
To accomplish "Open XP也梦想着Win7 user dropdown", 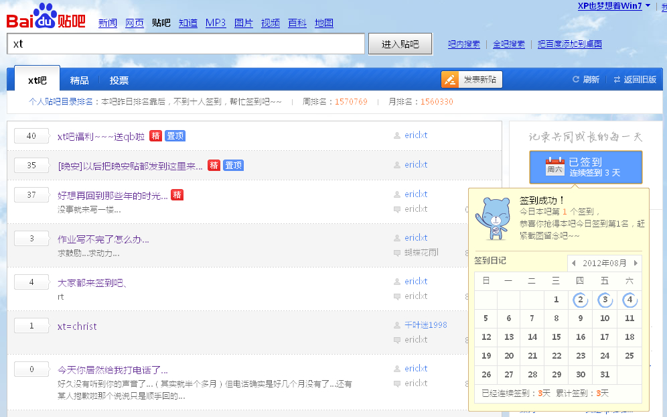I will point(614,6).
